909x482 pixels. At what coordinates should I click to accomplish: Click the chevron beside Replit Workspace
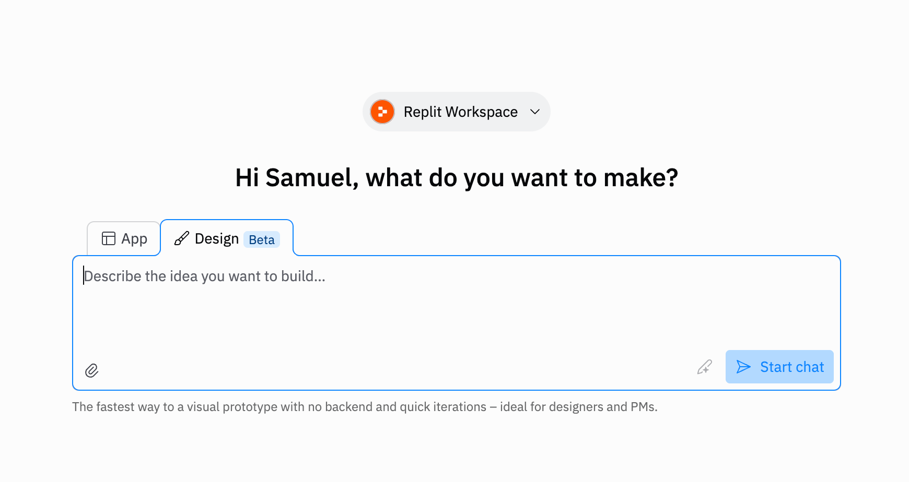[x=534, y=112]
